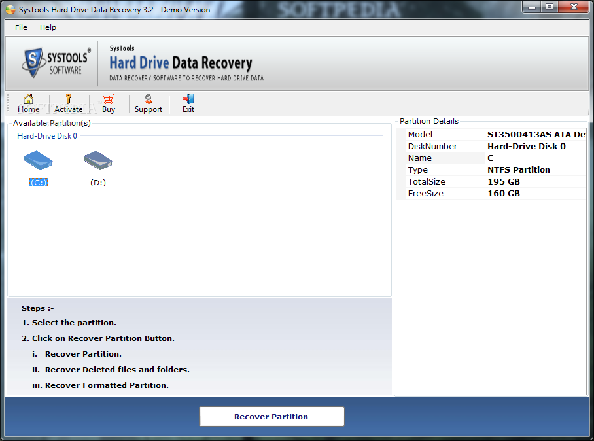594x441 pixels.
Task: Select the TotalSize row label
Action: 427,181
